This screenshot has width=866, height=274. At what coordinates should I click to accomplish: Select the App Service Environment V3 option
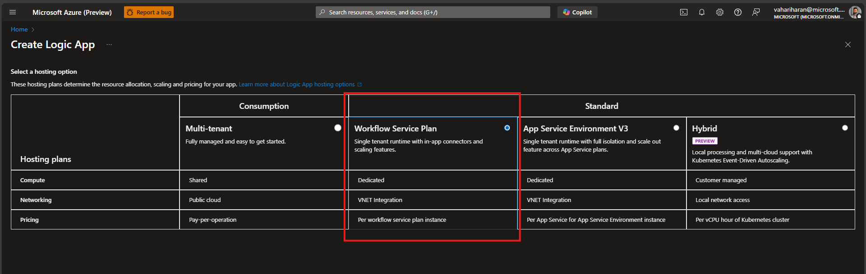[x=676, y=128]
